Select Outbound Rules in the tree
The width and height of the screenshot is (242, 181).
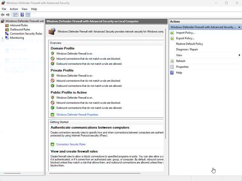20,30
